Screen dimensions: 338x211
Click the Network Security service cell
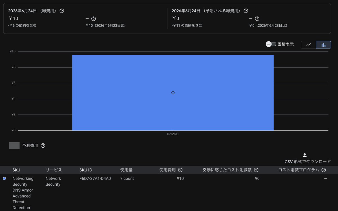click(x=53, y=181)
